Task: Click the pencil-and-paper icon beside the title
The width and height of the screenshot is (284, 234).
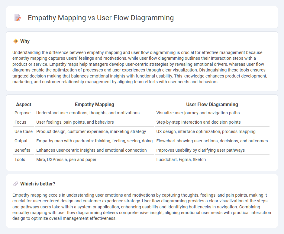Action: pos(18,18)
